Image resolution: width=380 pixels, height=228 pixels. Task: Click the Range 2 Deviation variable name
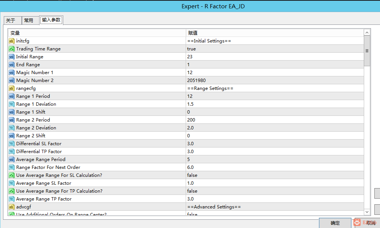pos(36,128)
